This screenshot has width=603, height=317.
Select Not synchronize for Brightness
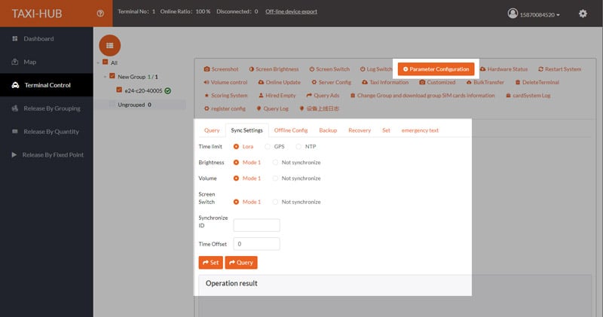tap(275, 163)
